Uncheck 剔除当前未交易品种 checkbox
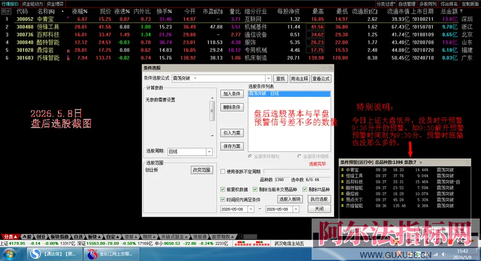 [x=255, y=190]
